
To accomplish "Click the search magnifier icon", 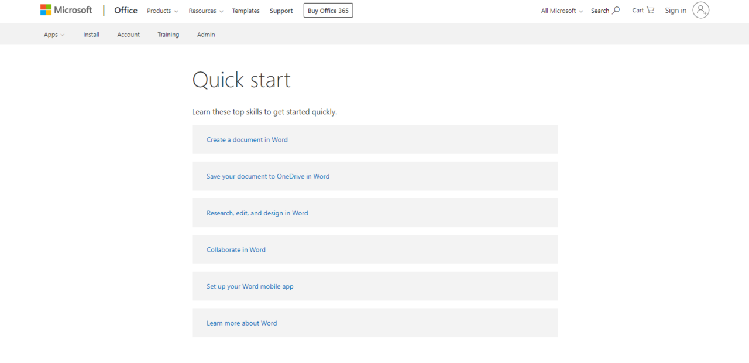I will coord(616,11).
